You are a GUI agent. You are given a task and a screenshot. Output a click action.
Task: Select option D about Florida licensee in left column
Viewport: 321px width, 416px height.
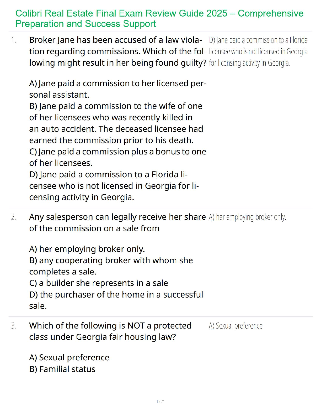(114, 186)
